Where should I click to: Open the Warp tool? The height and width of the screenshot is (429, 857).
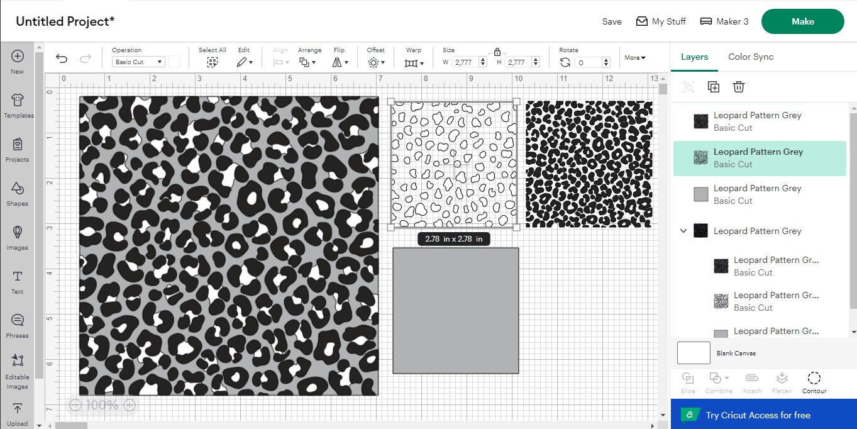[412, 62]
